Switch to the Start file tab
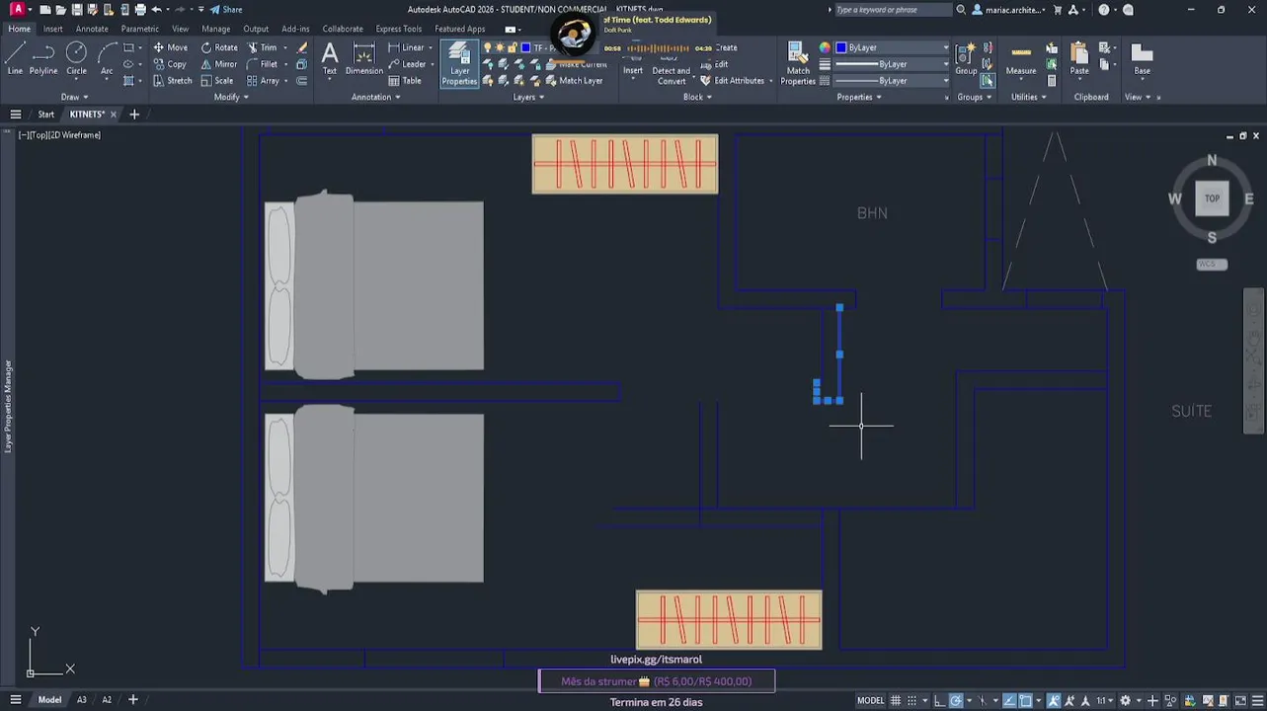The image size is (1267, 711). coord(45,115)
